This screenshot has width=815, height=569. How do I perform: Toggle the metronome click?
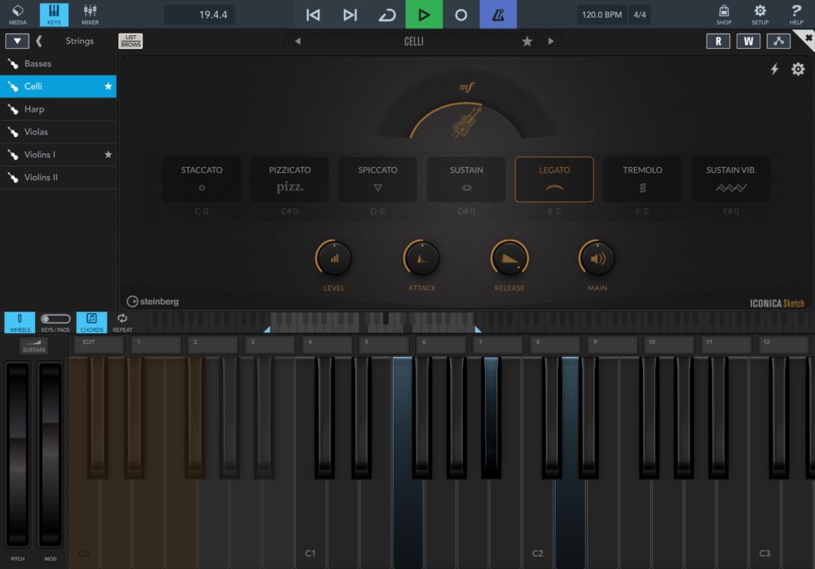(498, 15)
